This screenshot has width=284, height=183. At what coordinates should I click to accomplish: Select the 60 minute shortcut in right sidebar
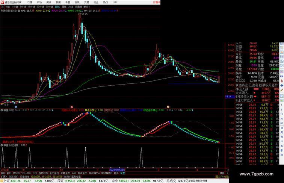coord(282,123)
